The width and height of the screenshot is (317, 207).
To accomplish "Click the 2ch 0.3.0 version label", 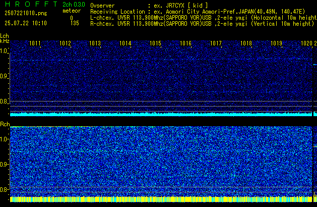I will 74,5.
